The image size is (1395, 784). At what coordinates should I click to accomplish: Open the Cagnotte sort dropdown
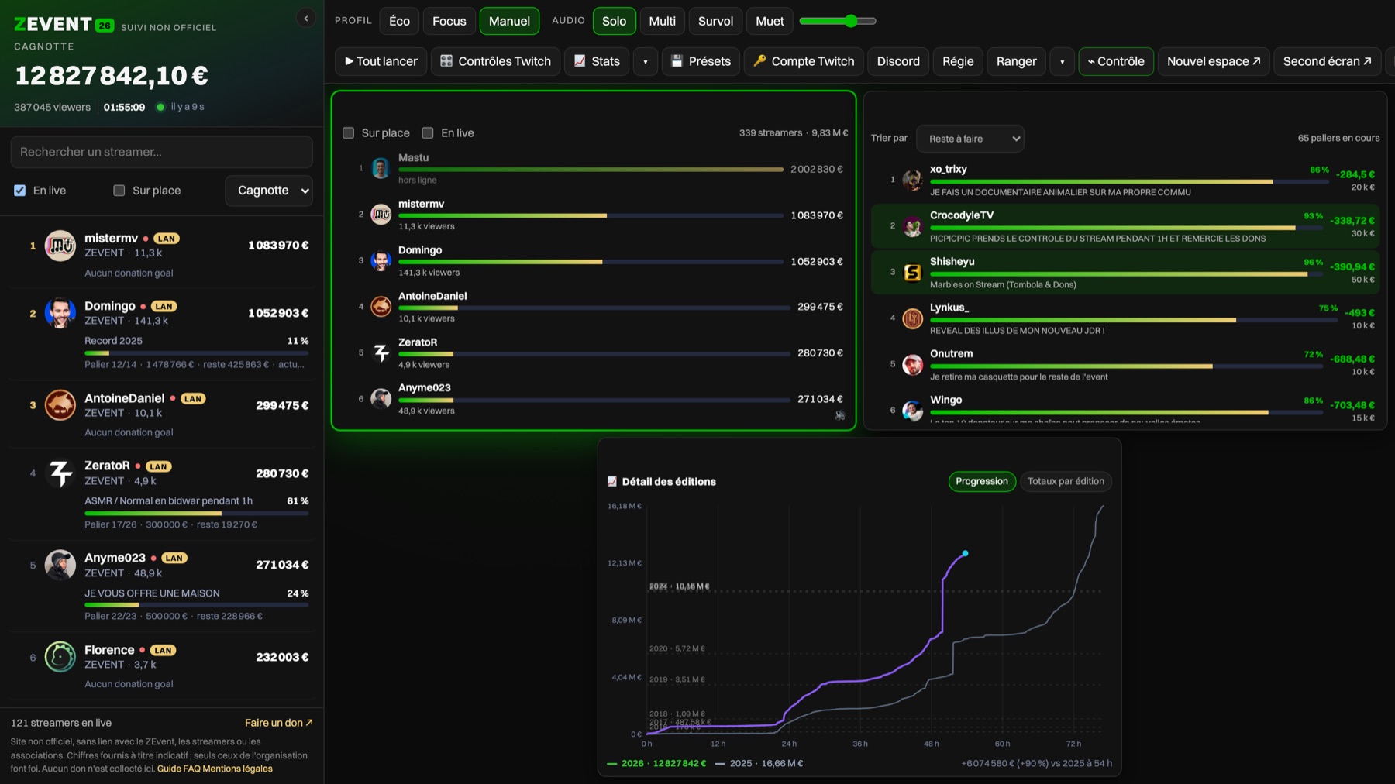point(269,191)
